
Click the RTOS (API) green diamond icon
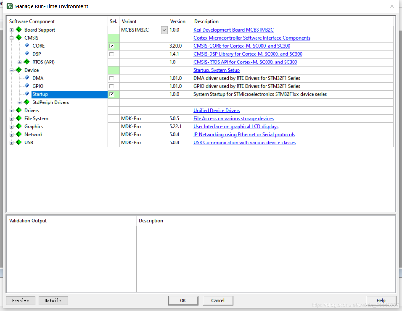point(27,62)
